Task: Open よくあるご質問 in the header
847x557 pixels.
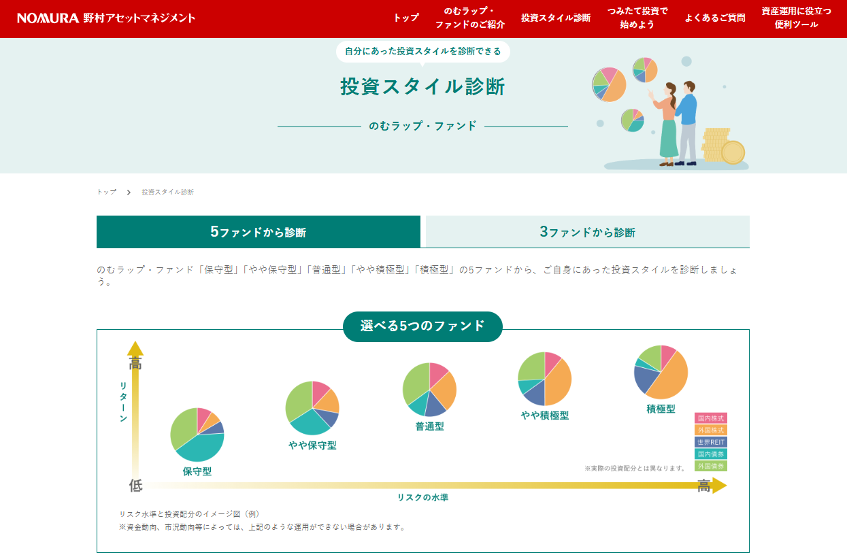Action: 715,18
